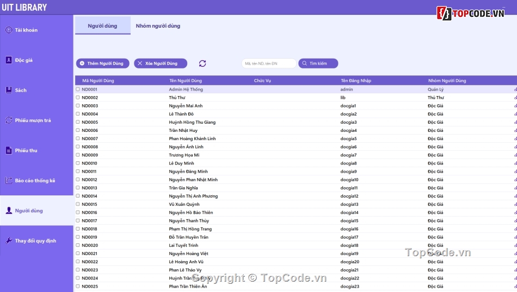Switch to the Nhóm người dùng tab
517x292 pixels.
click(x=158, y=26)
